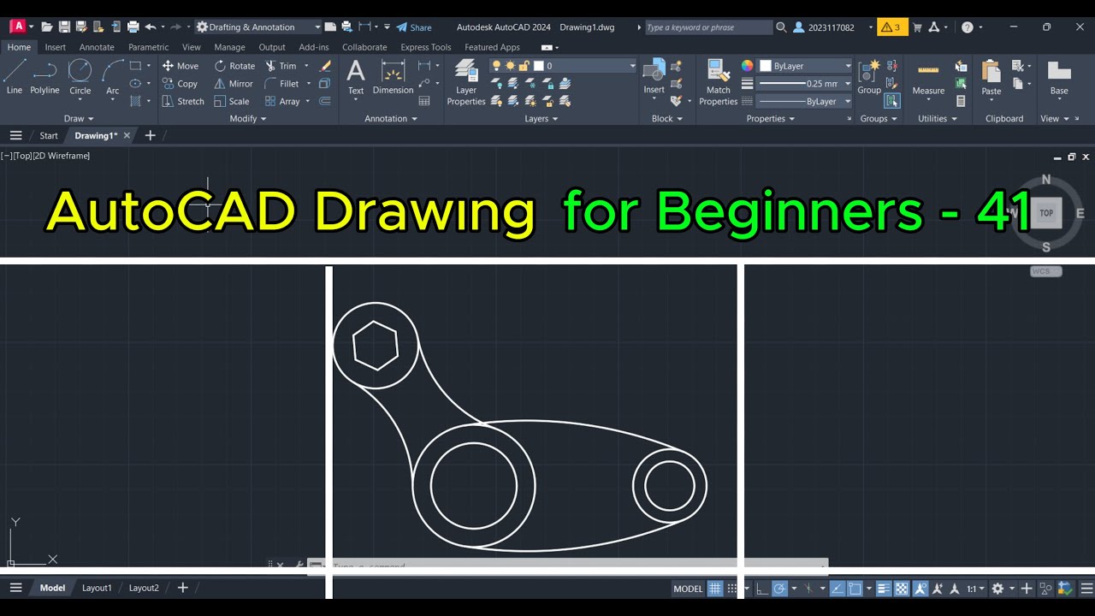
Task: Activate the Stretch tool
Action: (x=183, y=101)
